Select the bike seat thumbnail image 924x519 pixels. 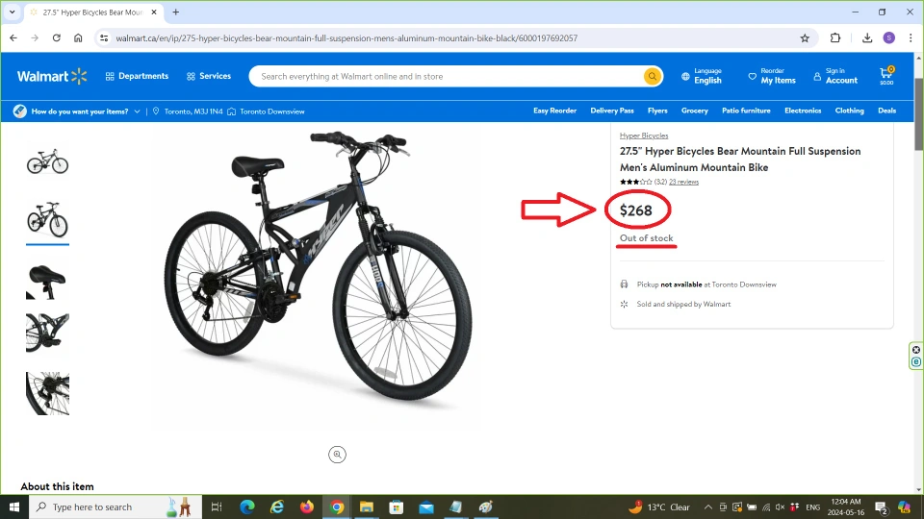tap(47, 278)
